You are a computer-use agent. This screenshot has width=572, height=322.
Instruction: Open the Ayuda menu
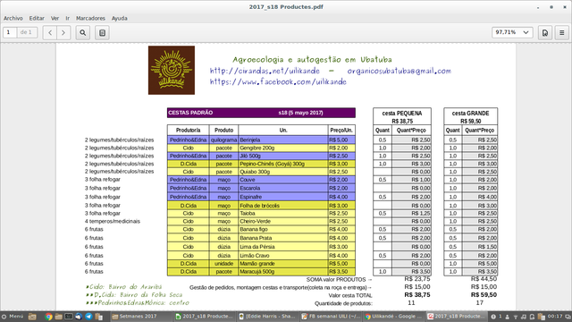click(119, 18)
